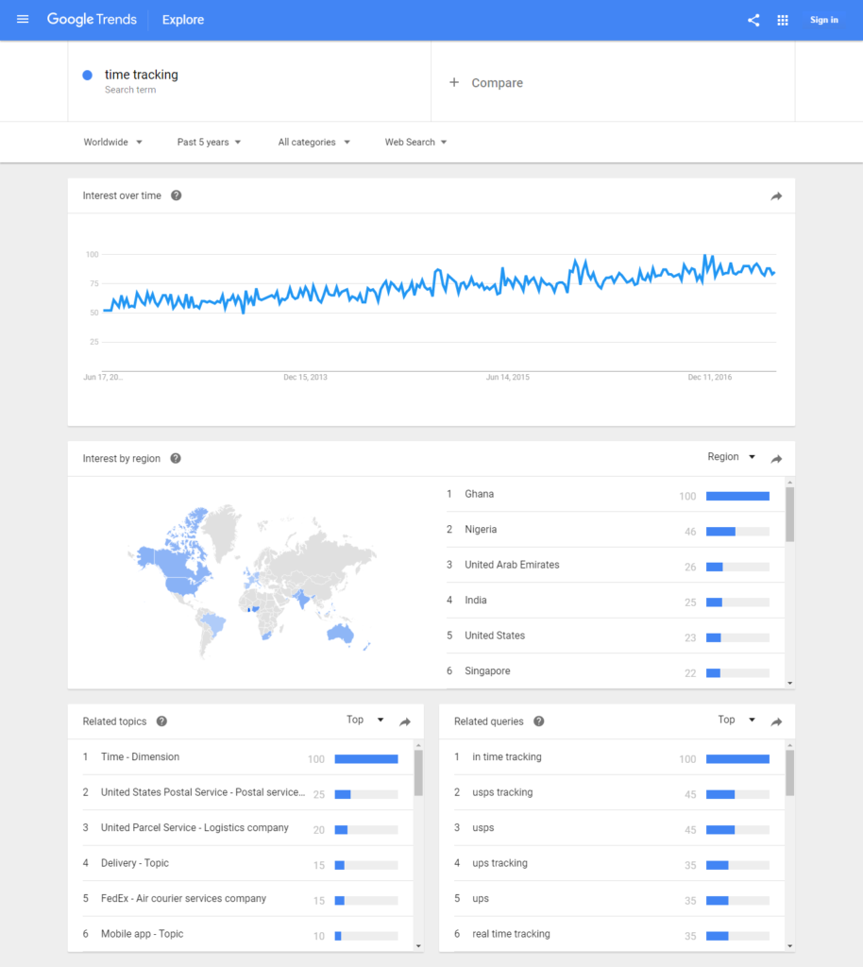Click the Related topics scroll-down arrow
Viewport: 863px width, 967px height.
point(418,946)
